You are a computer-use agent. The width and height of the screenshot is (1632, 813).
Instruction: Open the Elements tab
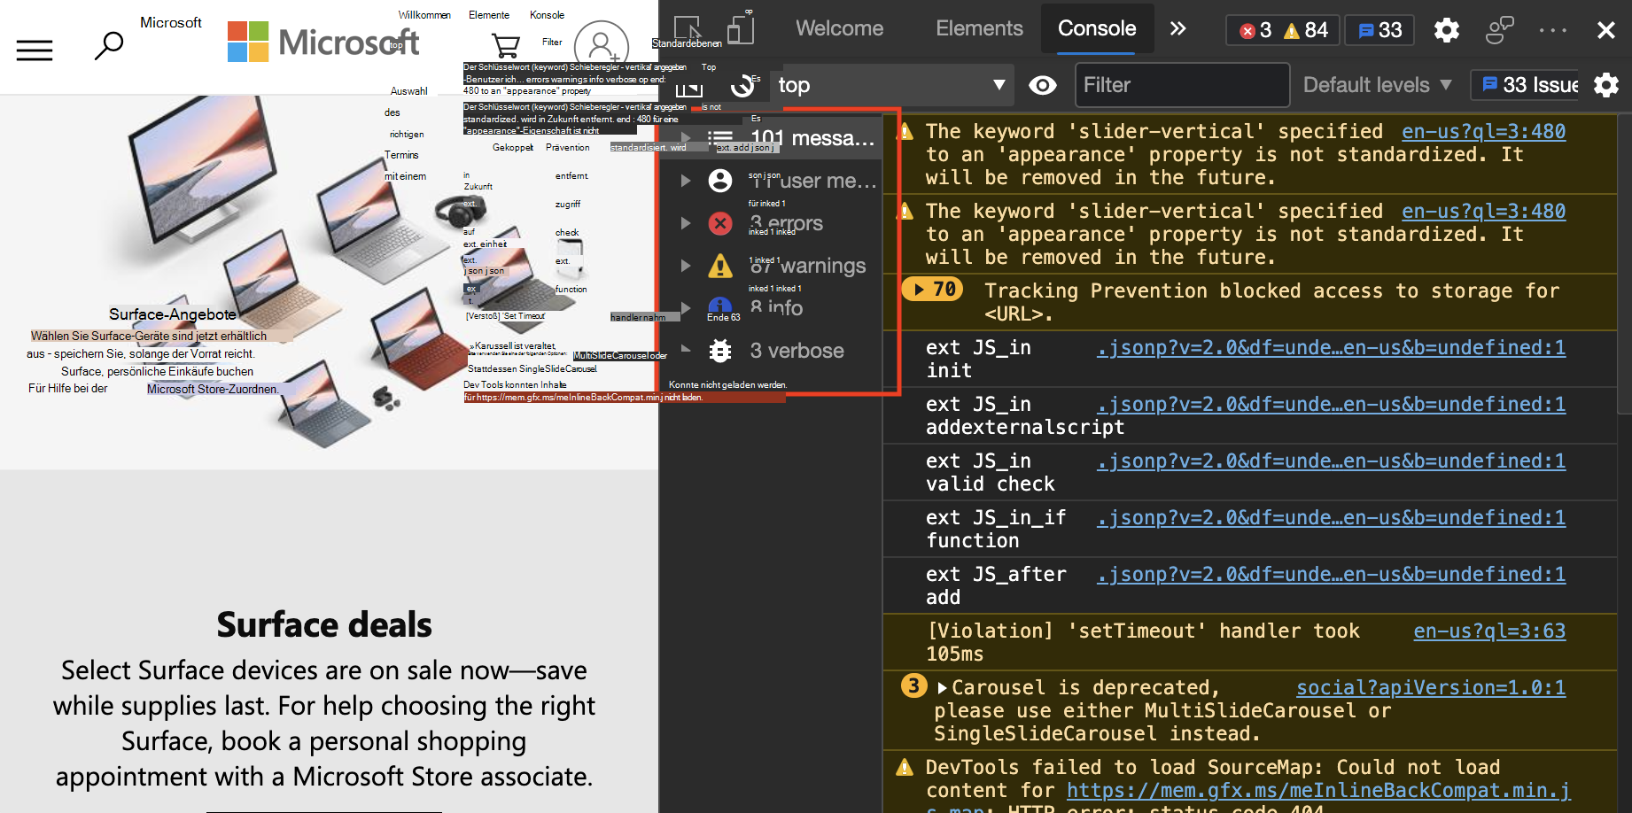(979, 28)
